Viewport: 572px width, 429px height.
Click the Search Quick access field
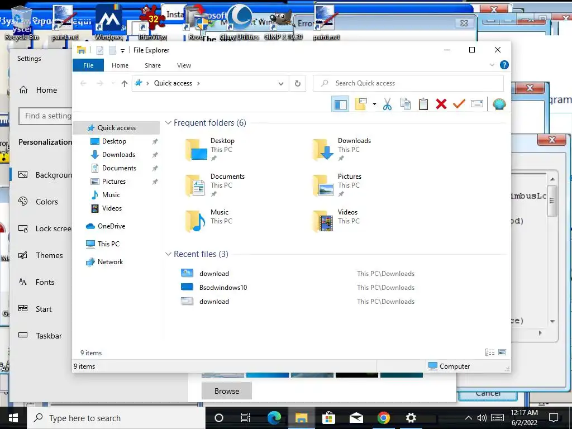(x=408, y=83)
